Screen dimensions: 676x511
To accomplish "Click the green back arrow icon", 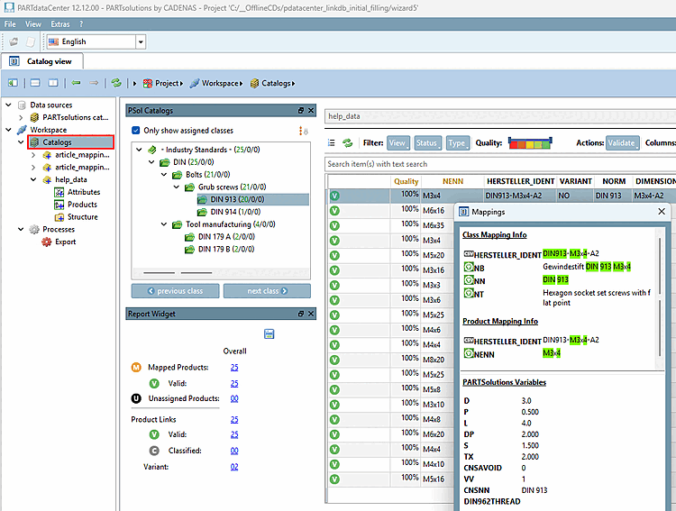I will coord(77,83).
